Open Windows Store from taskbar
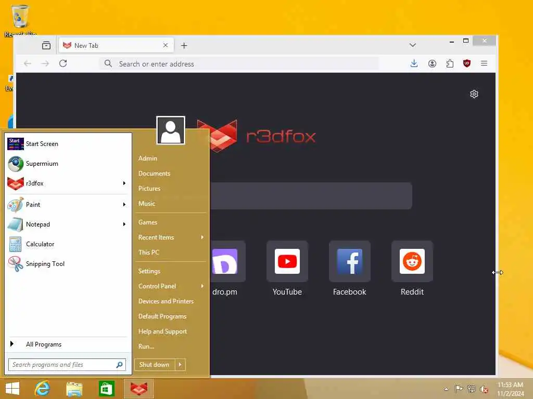533x399 pixels. point(106,389)
